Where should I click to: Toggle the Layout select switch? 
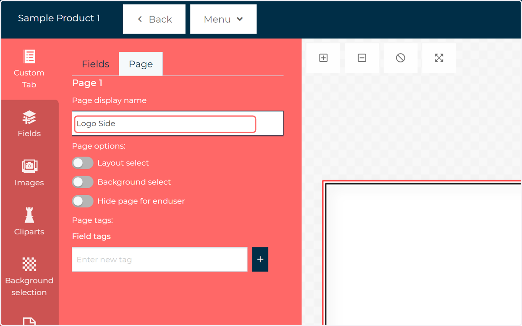[x=83, y=163]
